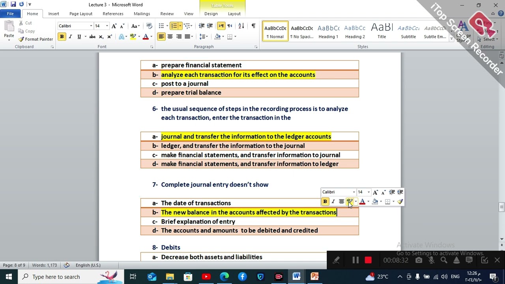Screen dimensions: 505x284
Task: Expand the Bullets dropdown arrow
Action: pyautogui.click(x=167, y=26)
